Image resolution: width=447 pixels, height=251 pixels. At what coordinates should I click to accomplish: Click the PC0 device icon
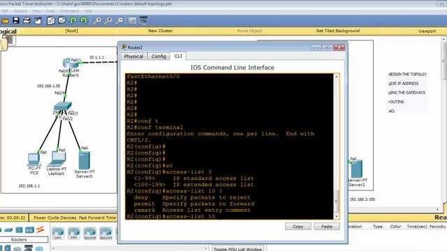[34, 160]
